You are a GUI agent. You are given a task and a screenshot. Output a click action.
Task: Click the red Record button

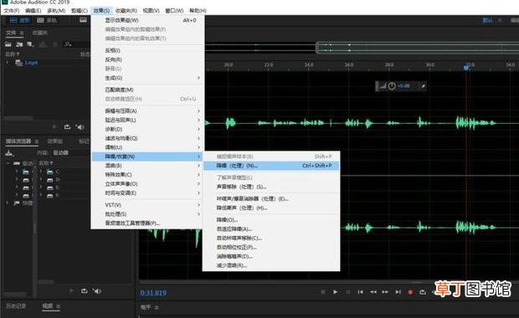(x=410, y=292)
